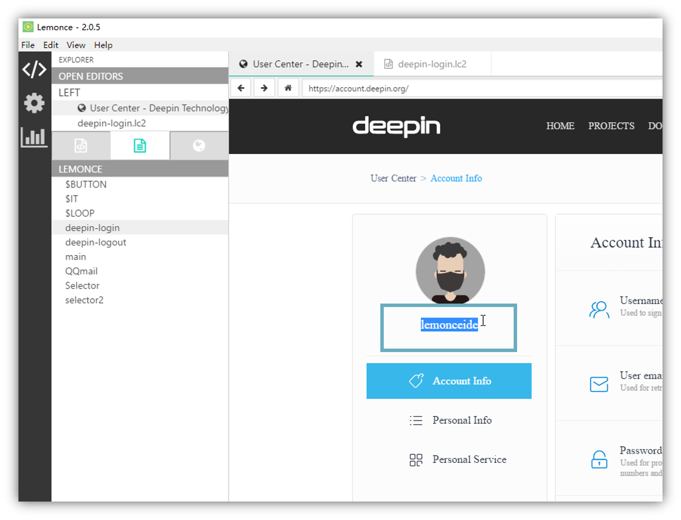Go to HOME in deepin navigation
The image size is (681, 520).
560,126
